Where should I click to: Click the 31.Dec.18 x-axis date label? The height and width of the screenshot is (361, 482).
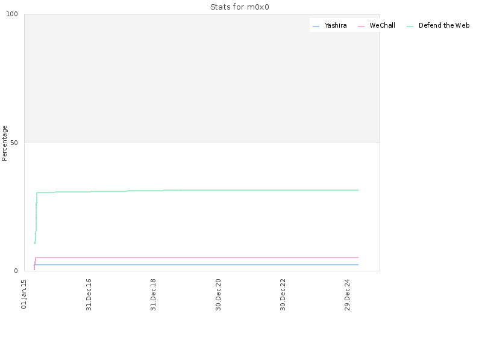click(153, 294)
